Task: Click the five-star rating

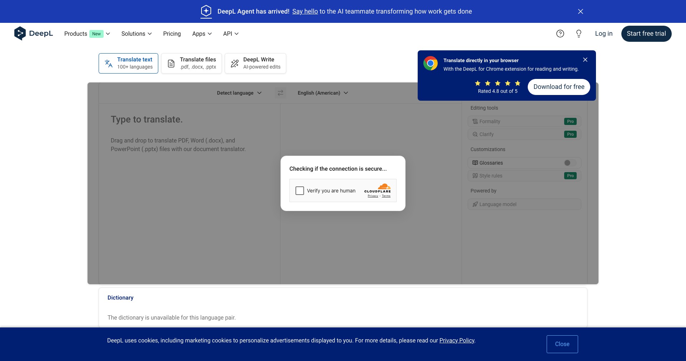Action: tap(498, 83)
